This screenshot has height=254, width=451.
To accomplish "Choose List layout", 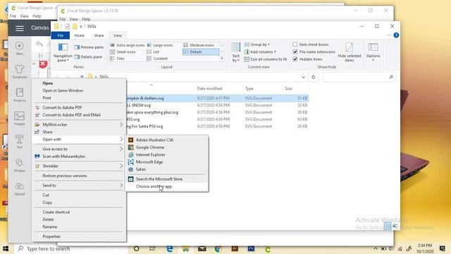I will point(153,52).
